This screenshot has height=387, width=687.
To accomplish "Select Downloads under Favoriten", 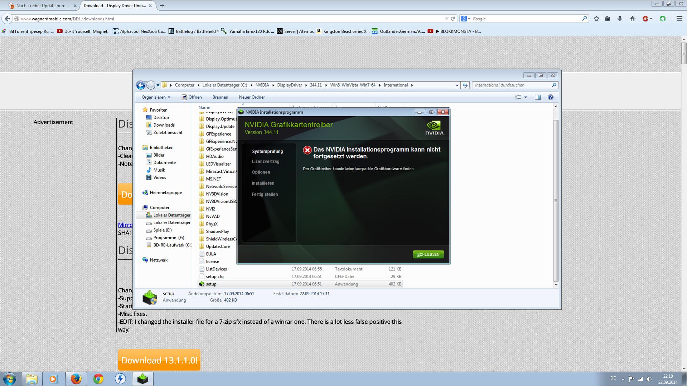I will click(x=164, y=125).
